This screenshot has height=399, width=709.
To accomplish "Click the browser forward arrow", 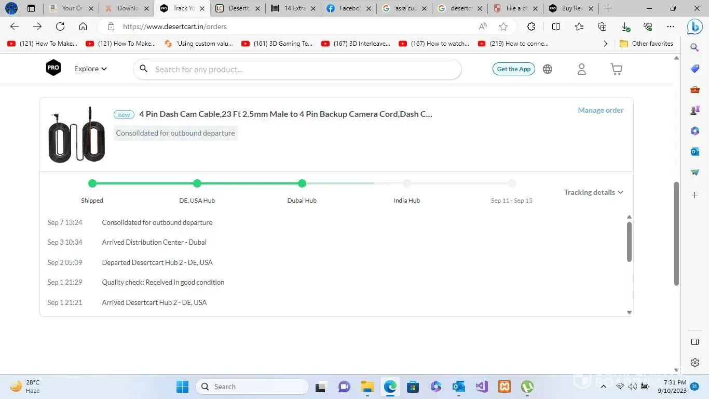I will [37, 26].
